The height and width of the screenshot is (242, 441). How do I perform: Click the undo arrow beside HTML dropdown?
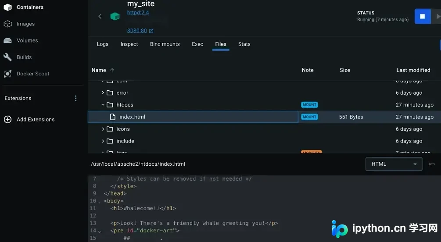432,164
